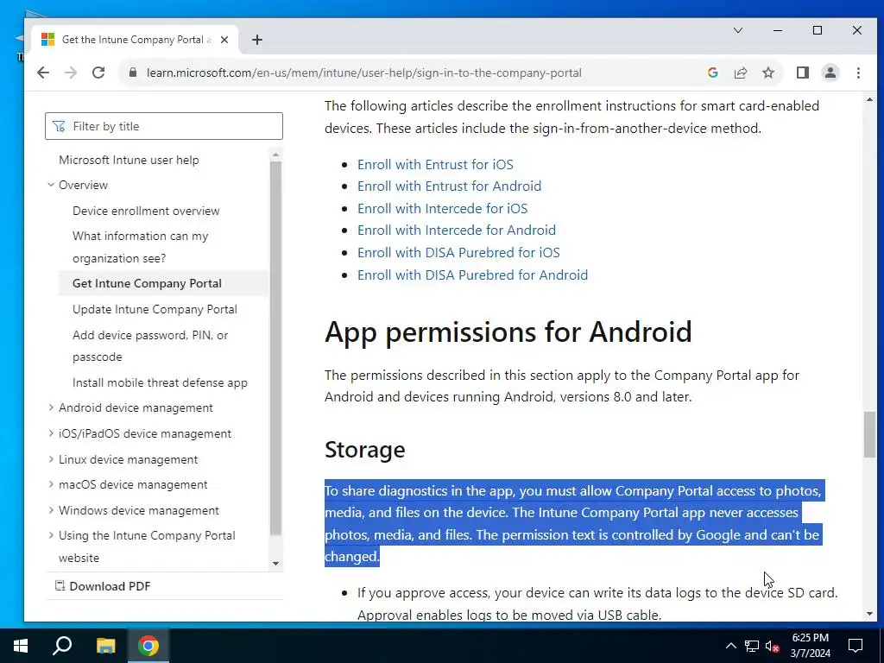Click page scrollbar up arrow
Image resolution: width=884 pixels, height=663 pixels.
(x=869, y=100)
